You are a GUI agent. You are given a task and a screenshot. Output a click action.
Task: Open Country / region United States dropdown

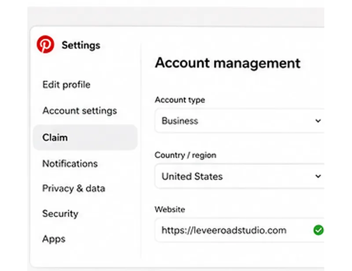pyautogui.click(x=239, y=176)
